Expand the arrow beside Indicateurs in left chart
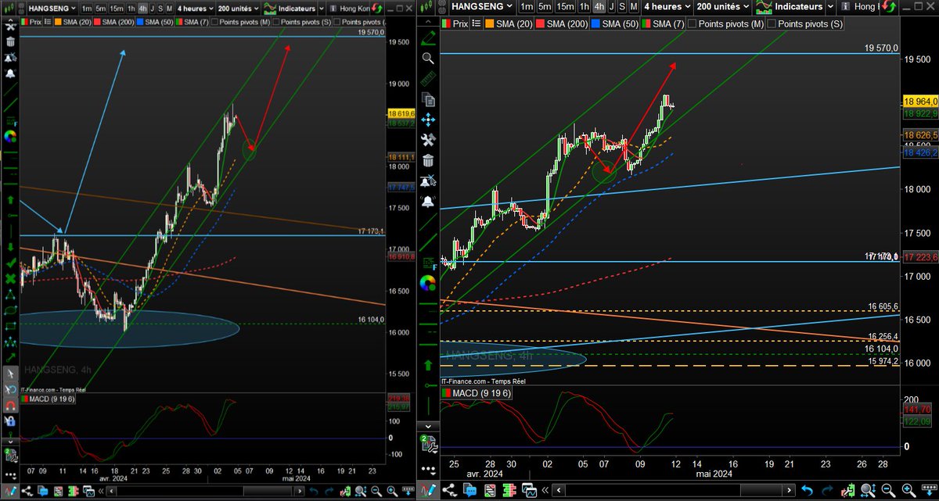The image size is (939, 501). (321, 8)
